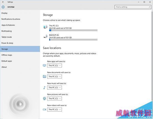Image resolution: width=153 pixels, height=119 pixels.
Task: Click the This PC (C:) drive icon
Action: point(45,27)
